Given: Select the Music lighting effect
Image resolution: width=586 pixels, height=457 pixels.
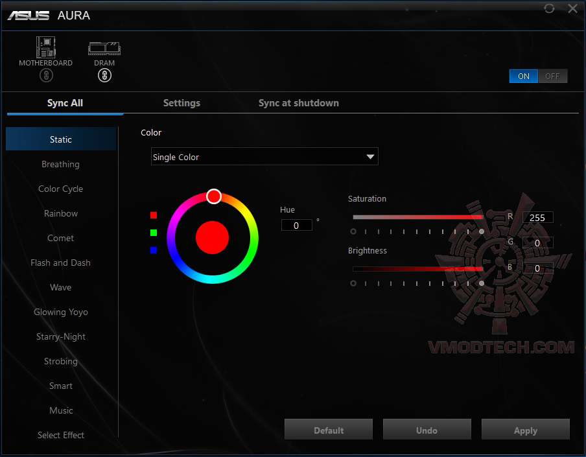Looking at the screenshot, I should pos(60,410).
